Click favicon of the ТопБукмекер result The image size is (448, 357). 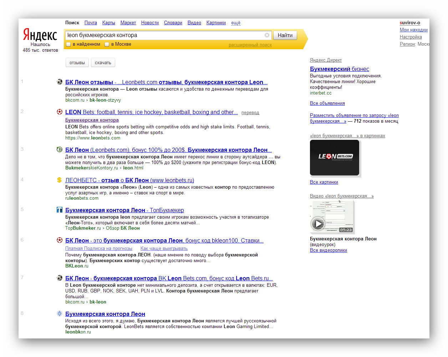click(60, 210)
